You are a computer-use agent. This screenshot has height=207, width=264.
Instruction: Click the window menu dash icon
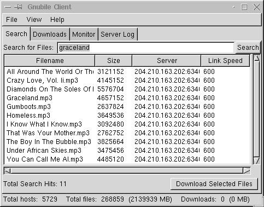(8, 7)
